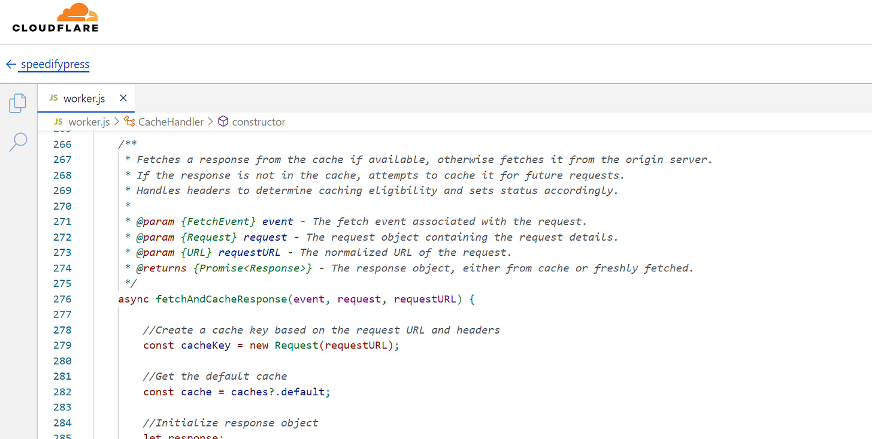The image size is (872, 439).
Task: Click '//Initialize response object' comment
Action: [231, 423]
